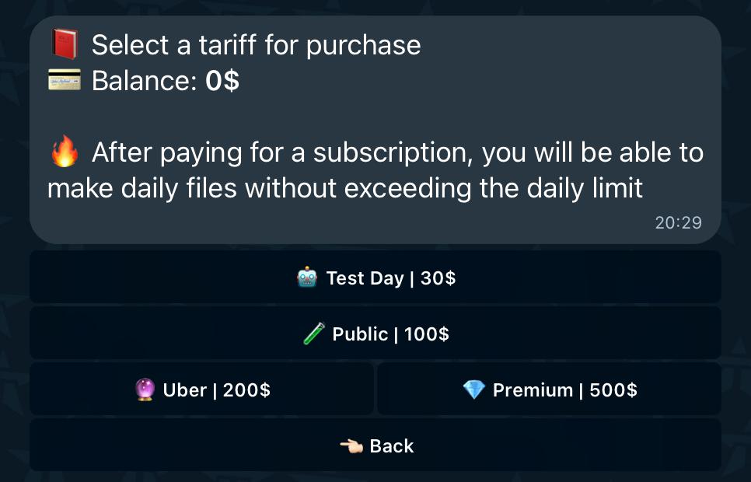Click the Balance 0$ text
This screenshot has width=751, height=482.
(x=166, y=81)
